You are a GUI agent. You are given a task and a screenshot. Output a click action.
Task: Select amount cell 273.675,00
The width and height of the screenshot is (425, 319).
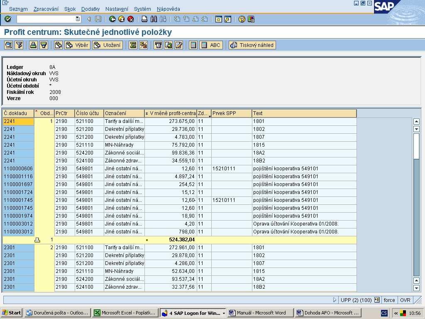tap(171, 121)
